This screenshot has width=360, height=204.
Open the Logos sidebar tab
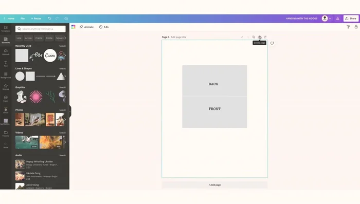[6, 99]
